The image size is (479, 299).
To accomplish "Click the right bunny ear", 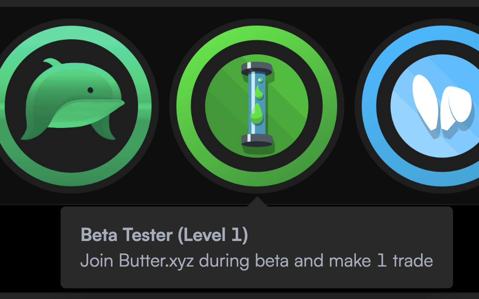I will click(x=456, y=107).
